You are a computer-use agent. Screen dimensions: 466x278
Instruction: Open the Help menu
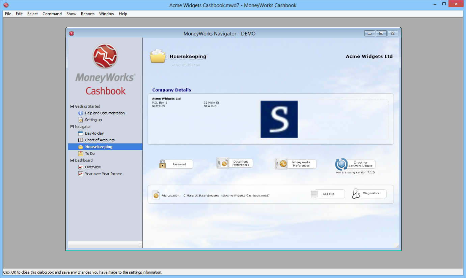tap(123, 14)
